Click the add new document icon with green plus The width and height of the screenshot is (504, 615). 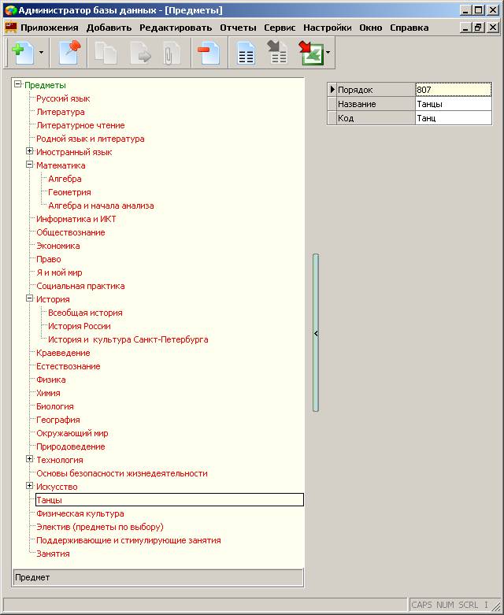click(23, 53)
